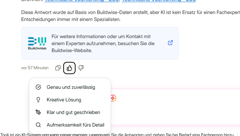Screen dimensions: 240x136
Task: Click the 'vor 57 Minuten' timestamp
Action: (x=35, y=68)
